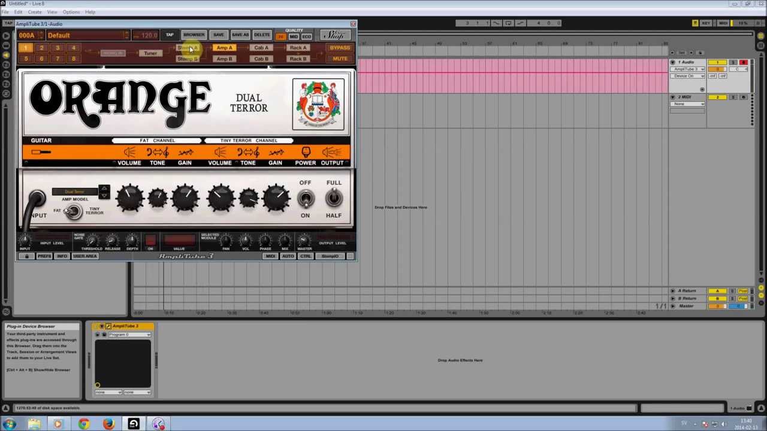The image size is (767, 431).
Task: Open File Explorer from the taskbar
Action: (x=34, y=424)
